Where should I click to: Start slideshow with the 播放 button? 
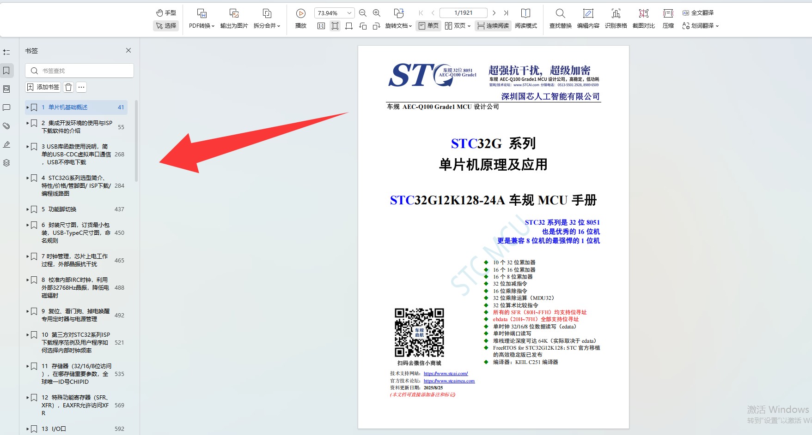coord(300,18)
